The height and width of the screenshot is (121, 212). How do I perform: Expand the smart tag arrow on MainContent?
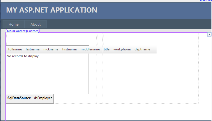(209, 34)
